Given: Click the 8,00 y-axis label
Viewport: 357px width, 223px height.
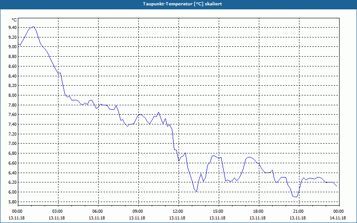Looking at the screenshot, I should (x=12, y=95).
